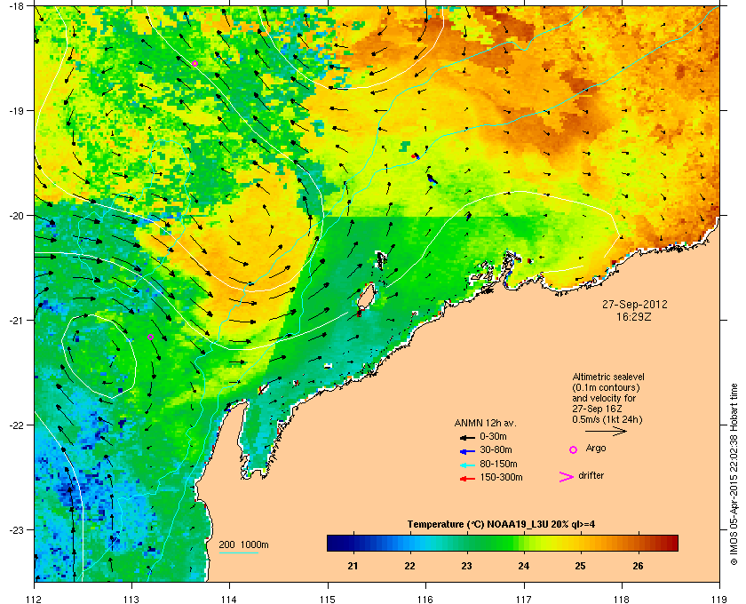
Task: Click the '80-150m' depth label
Action: (498, 464)
